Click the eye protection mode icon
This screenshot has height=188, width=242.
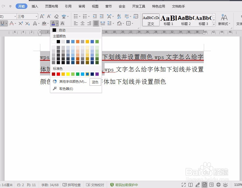[x=225, y=185]
